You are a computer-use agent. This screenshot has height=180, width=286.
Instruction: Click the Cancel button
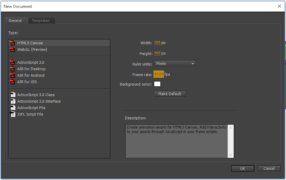point(269,168)
